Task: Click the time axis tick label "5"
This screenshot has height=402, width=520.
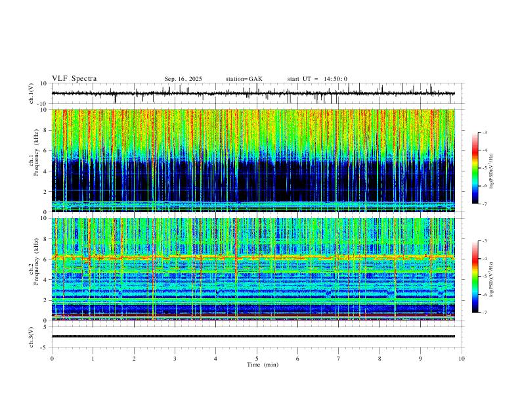Action: click(257, 359)
